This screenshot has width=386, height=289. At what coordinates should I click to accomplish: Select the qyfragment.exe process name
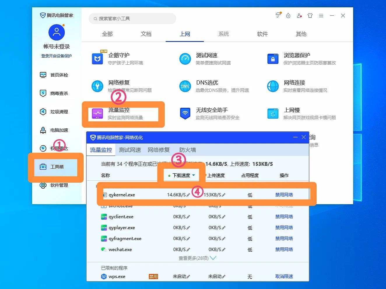click(125, 239)
